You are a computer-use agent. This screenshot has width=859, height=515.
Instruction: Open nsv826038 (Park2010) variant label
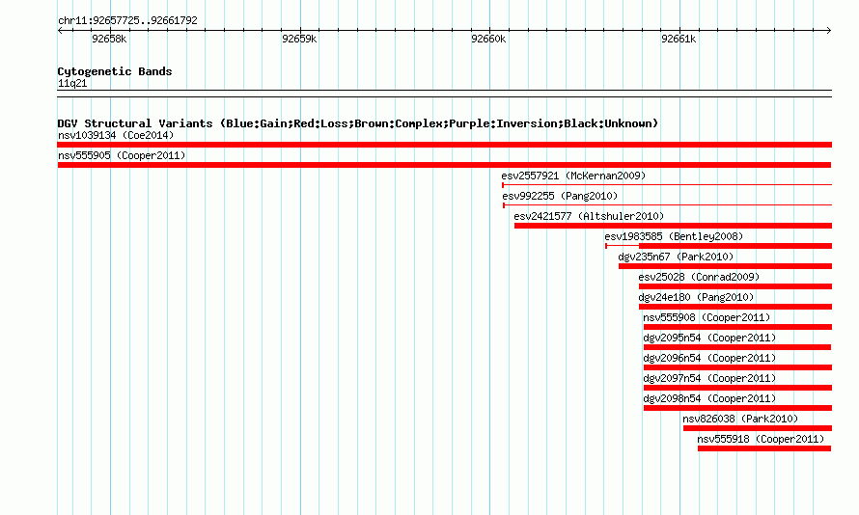[740, 419]
